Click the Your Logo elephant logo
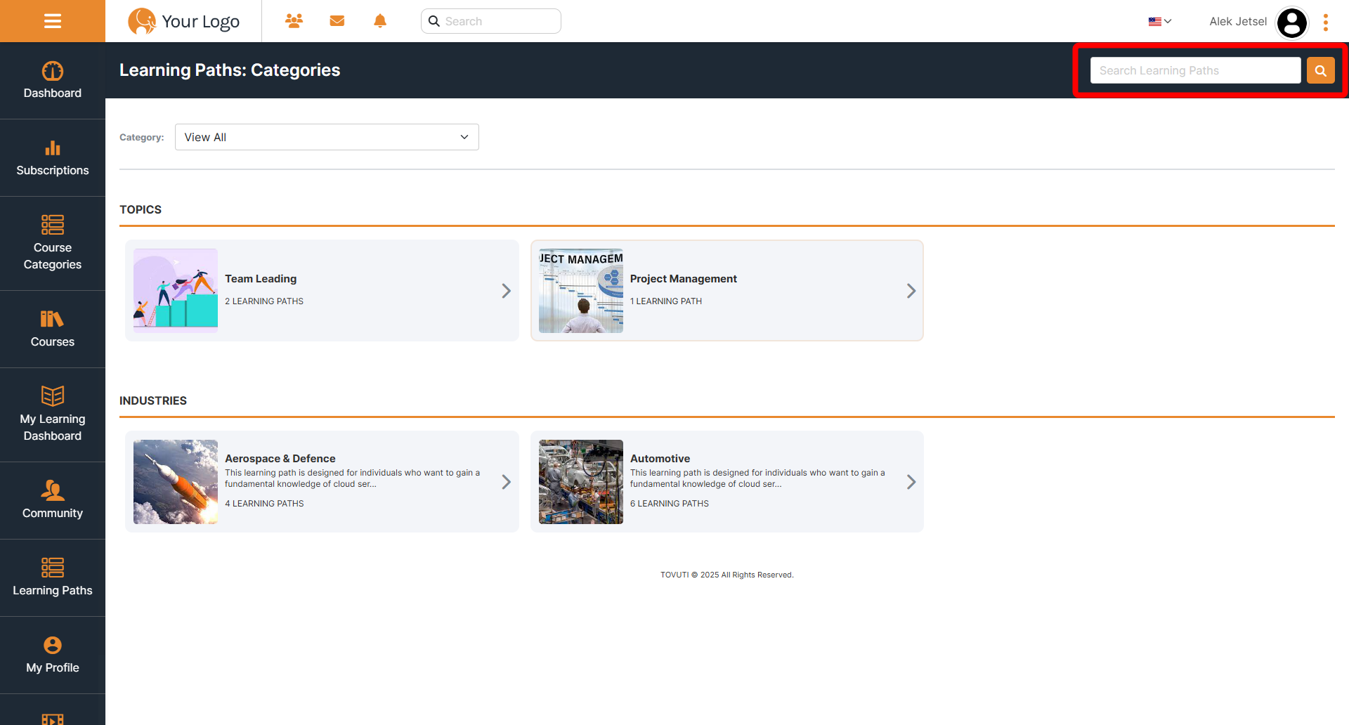This screenshot has height=725, width=1349. pos(184,21)
